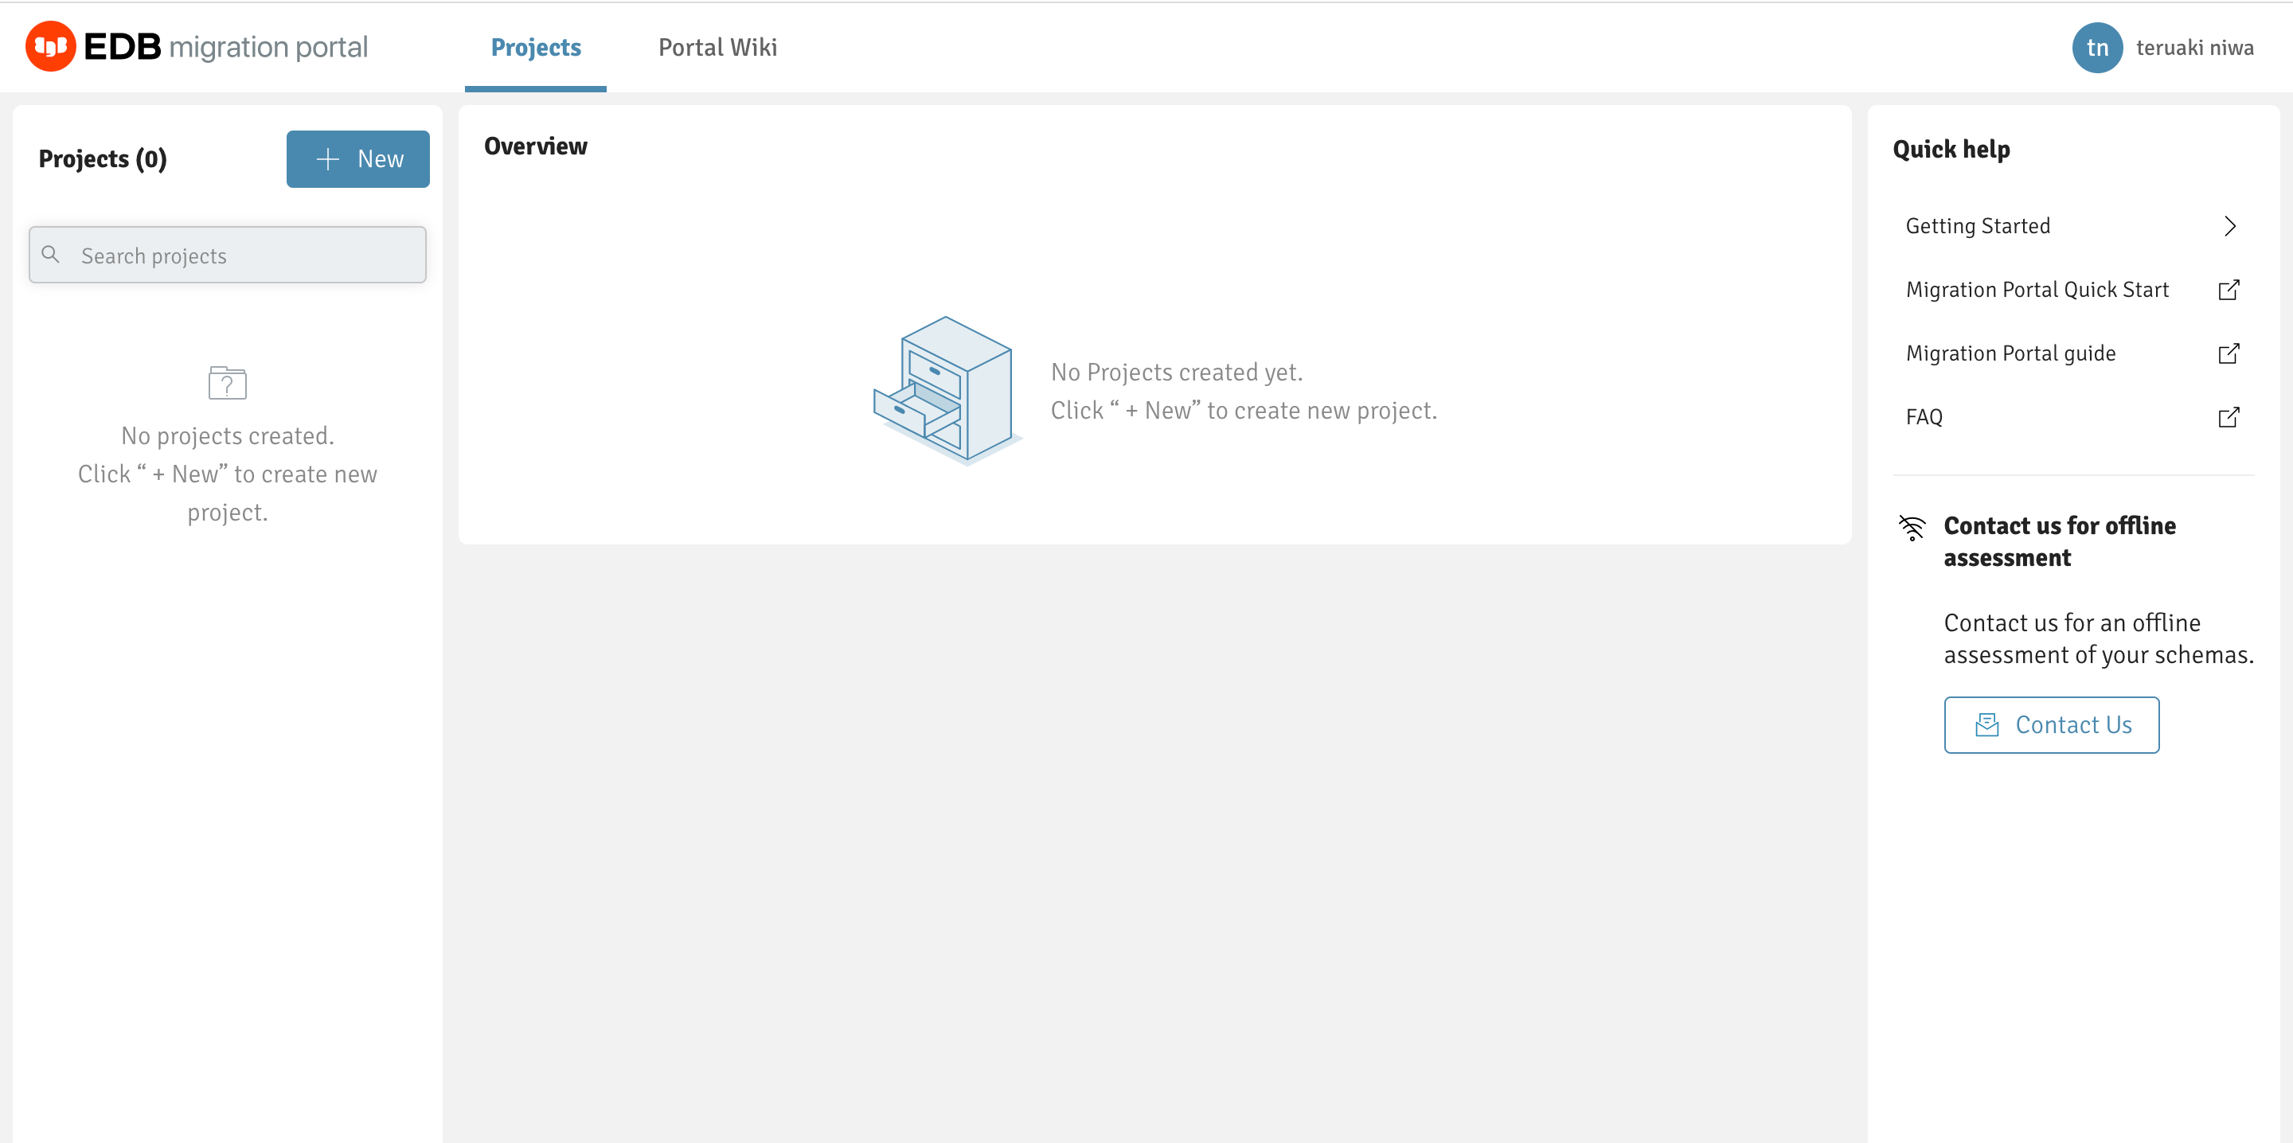Click the tn user avatar circle
This screenshot has height=1143, width=2293.
pyautogui.click(x=2096, y=47)
